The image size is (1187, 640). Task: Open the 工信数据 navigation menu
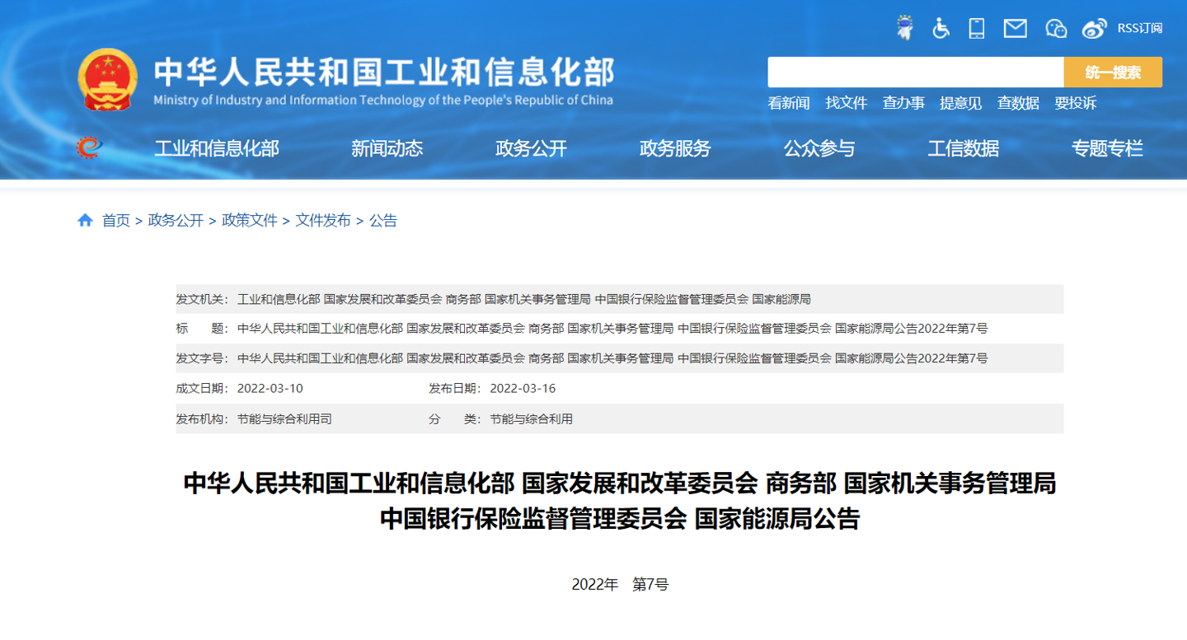(963, 148)
